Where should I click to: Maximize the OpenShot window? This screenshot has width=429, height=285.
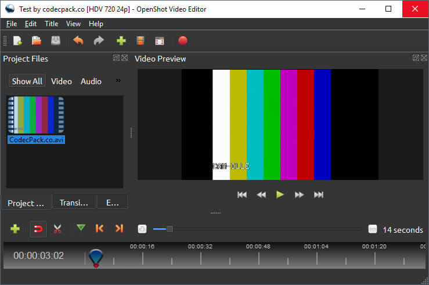pyautogui.click(x=388, y=9)
